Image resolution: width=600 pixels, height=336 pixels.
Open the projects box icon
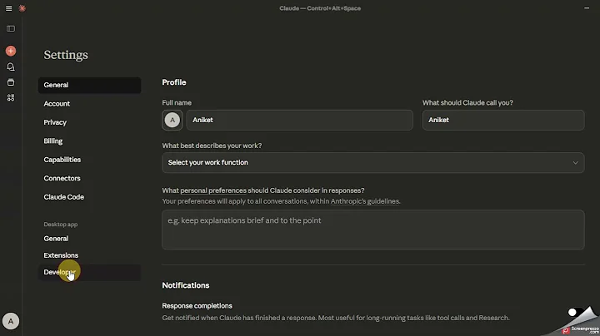pos(11,82)
